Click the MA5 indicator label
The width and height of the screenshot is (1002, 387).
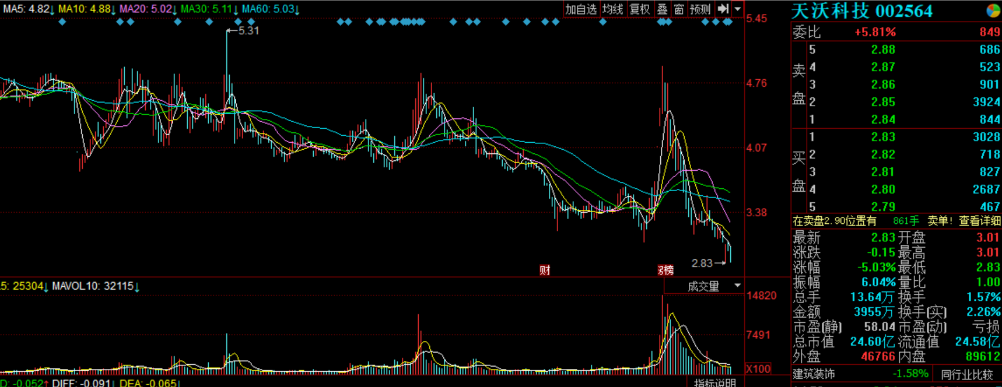(x=26, y=9)
